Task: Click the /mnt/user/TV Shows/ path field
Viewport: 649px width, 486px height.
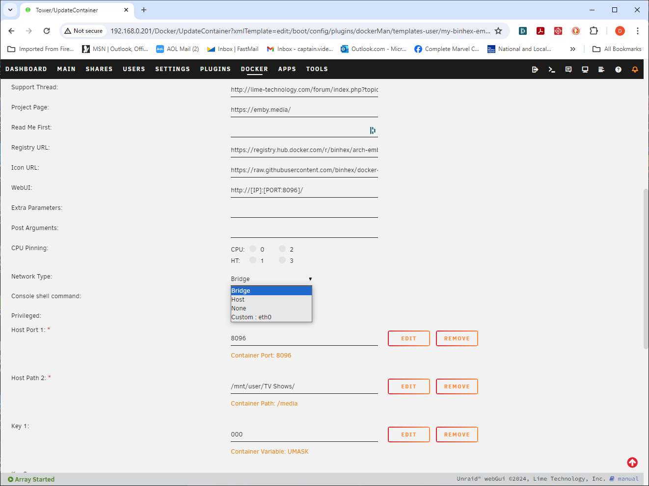Action: 304,386
